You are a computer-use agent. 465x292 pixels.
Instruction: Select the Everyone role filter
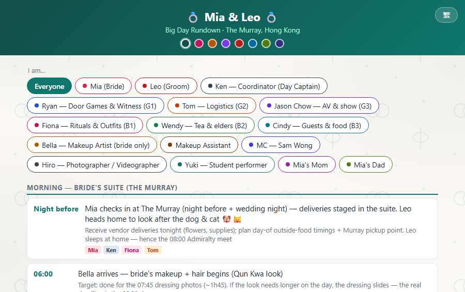click(x=49, y=86)
